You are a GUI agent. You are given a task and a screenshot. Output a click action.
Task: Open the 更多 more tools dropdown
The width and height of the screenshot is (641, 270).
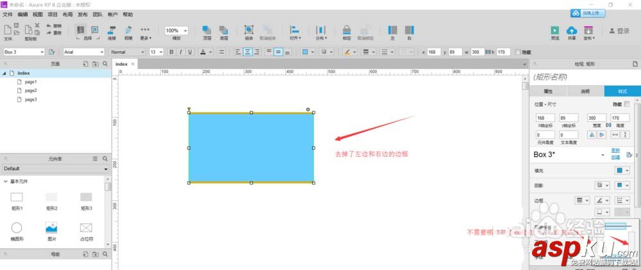146,33
